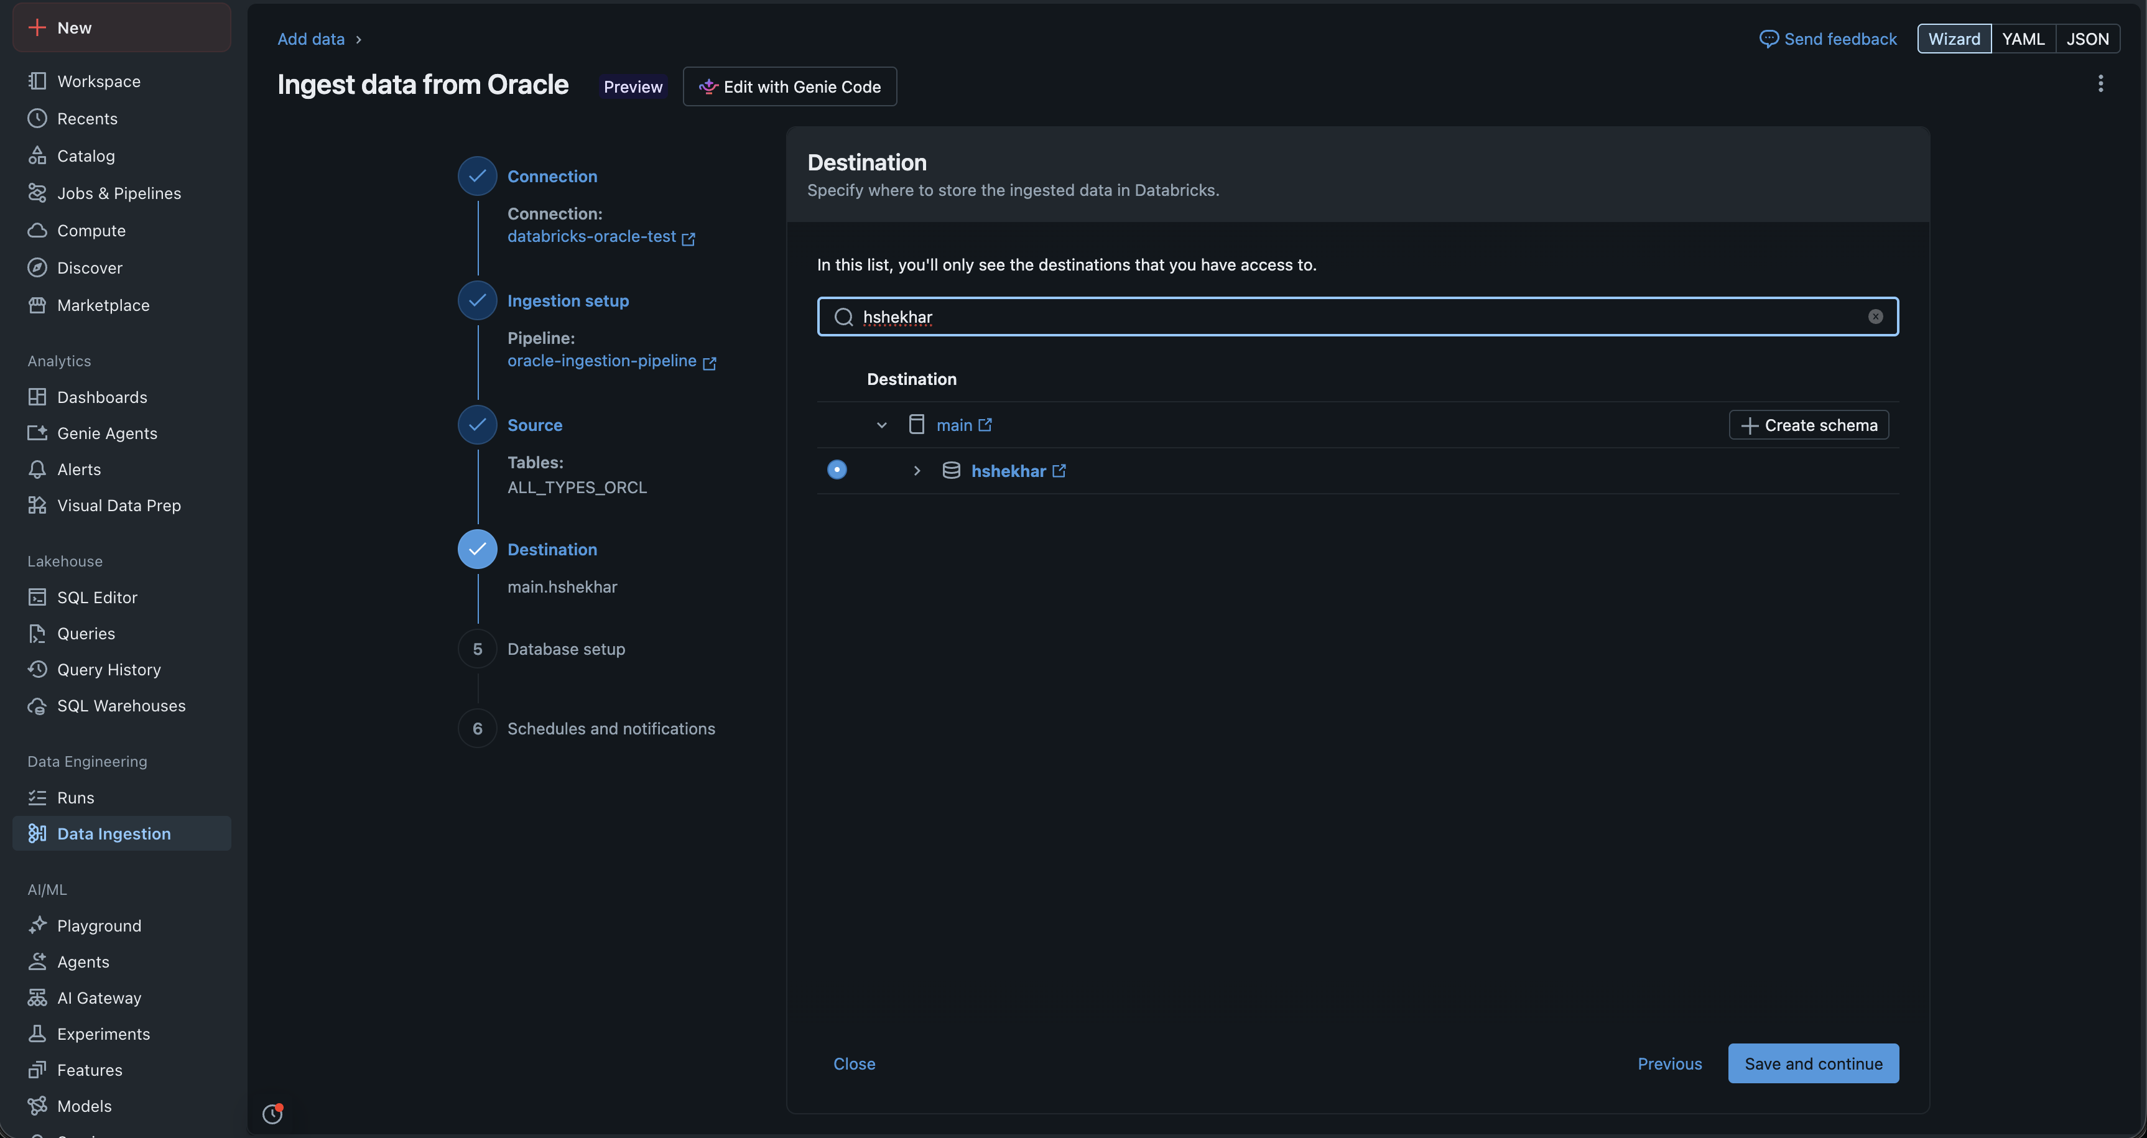
Task: Open SQL Warehouses icon
Action: click(37, 706)
